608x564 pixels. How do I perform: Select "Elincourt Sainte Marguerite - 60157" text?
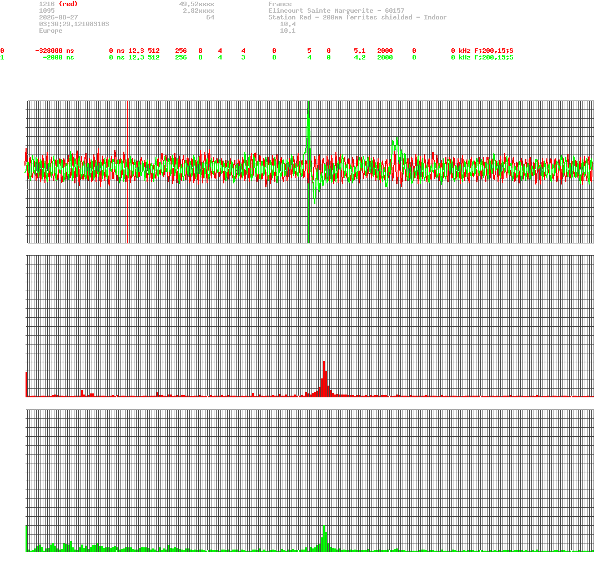point(336,11)
